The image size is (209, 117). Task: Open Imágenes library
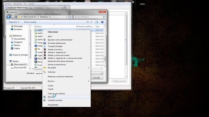pos(18,42)
